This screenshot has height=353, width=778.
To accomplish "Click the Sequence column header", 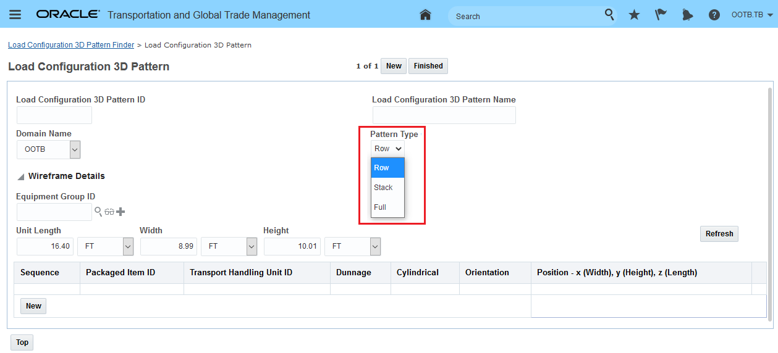I will [x=47, y=273].
